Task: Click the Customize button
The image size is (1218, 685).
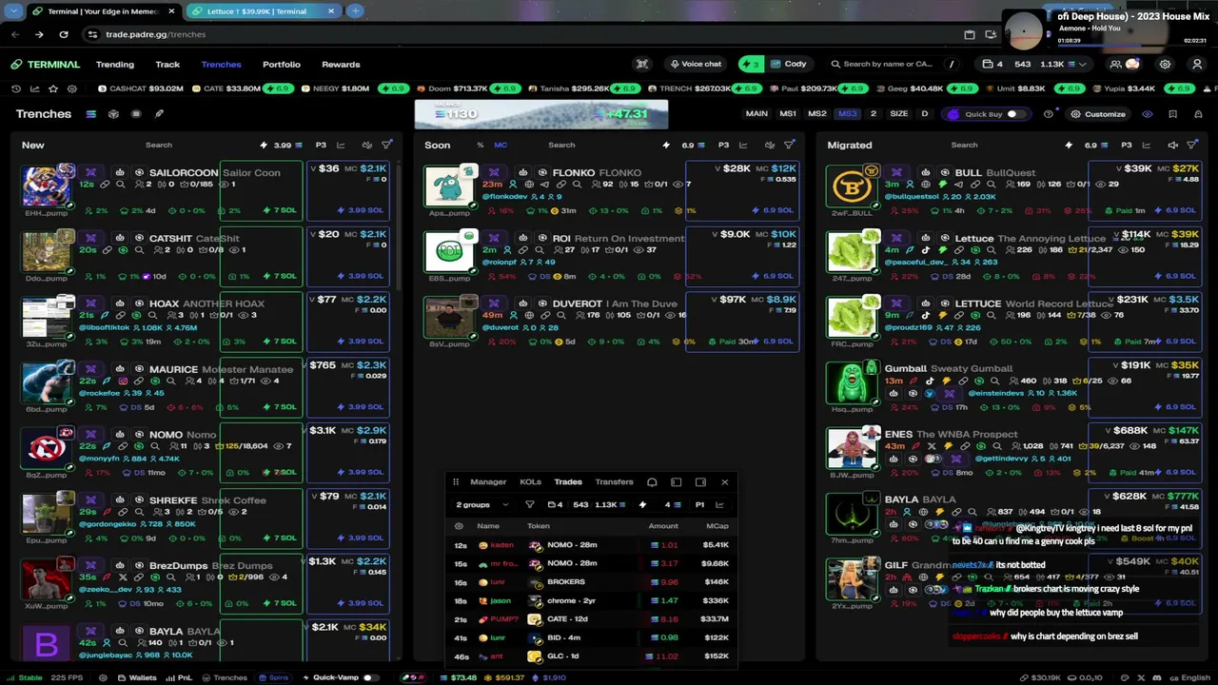Action: (1098, 114)
